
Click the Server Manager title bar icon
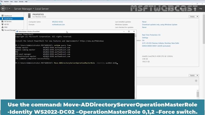(x=1, y=4)
